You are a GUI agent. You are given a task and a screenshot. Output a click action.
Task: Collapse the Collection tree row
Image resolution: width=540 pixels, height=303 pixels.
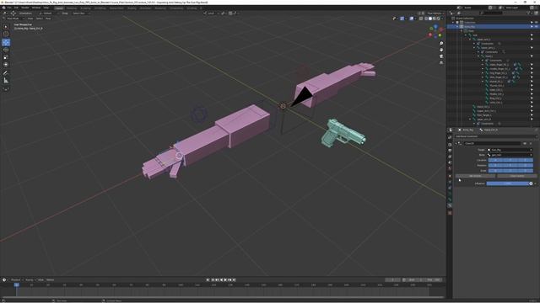click(454, 23)
